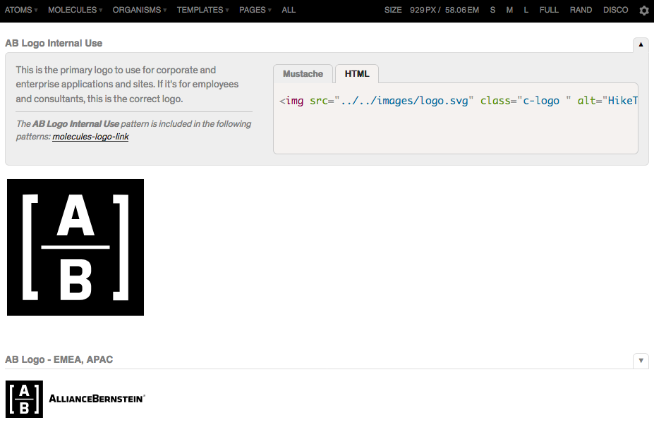Follow the molecules-logo-link pattern link
The image size is (654, 439).
90,137
